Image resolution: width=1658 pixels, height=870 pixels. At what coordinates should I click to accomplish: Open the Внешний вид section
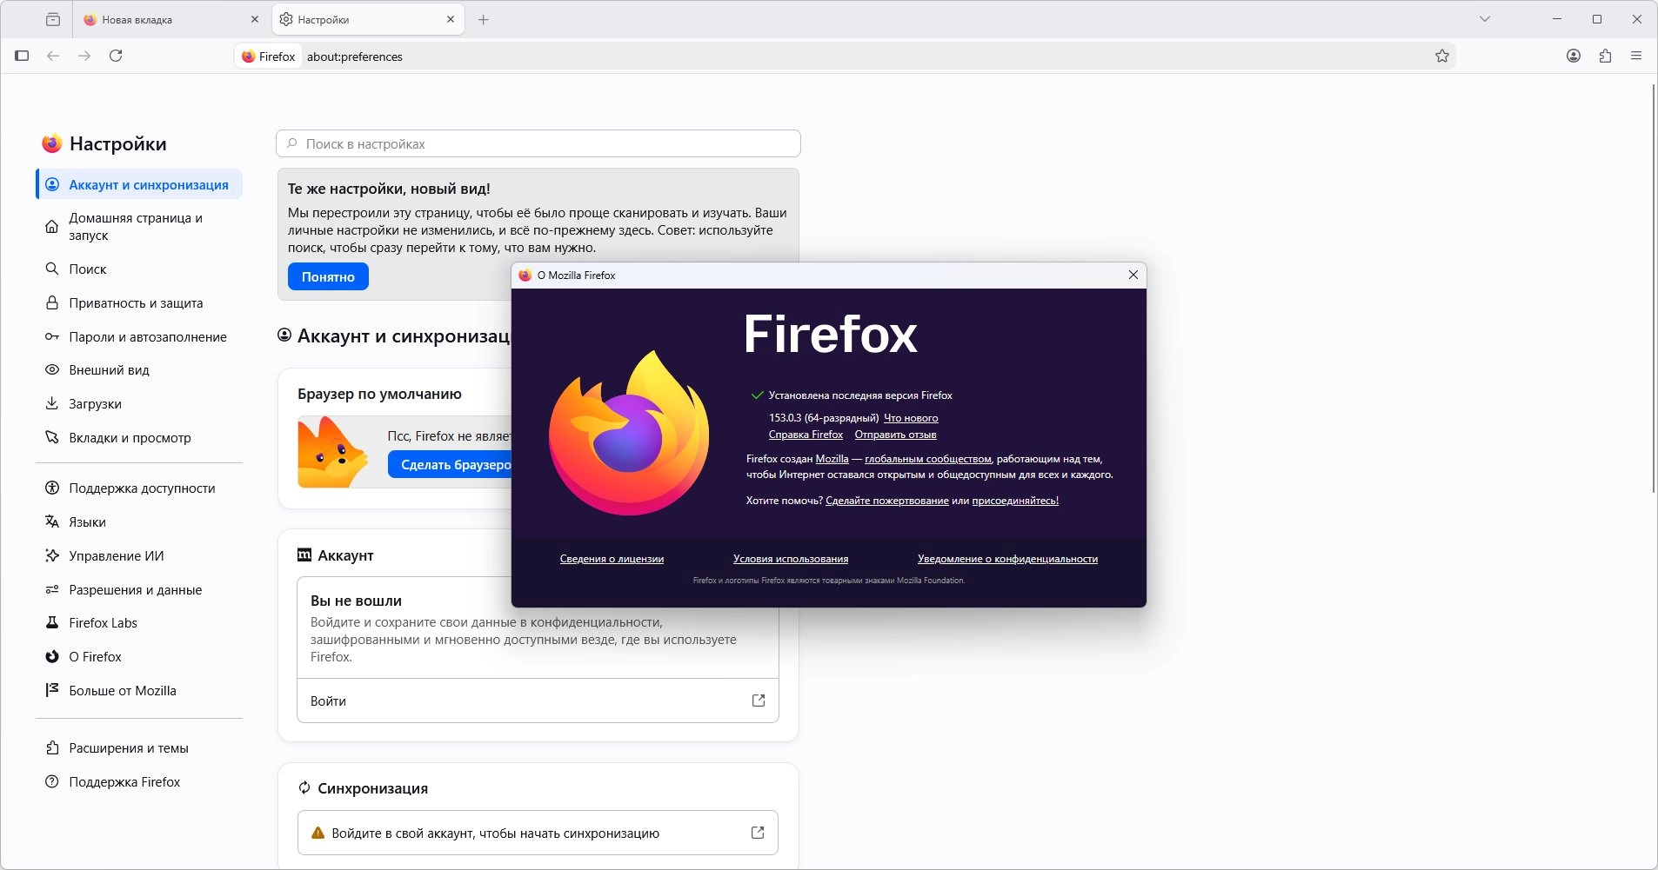coord(139,370)
